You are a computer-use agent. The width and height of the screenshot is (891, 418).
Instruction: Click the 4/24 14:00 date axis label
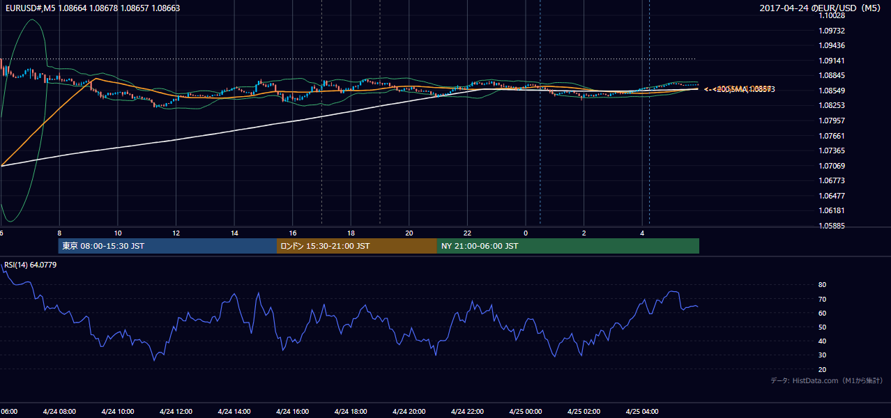(x=234, y=411)
